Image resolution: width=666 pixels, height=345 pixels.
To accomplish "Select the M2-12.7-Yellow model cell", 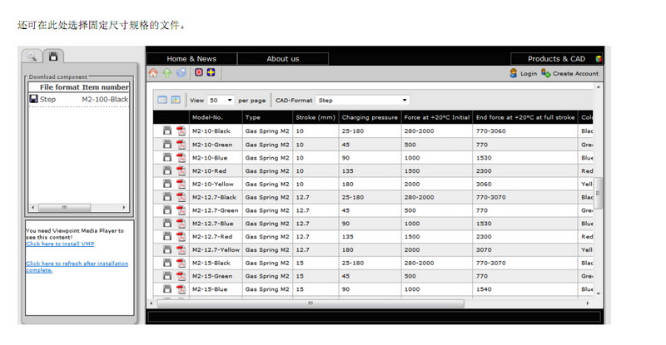I will (216, 250).
